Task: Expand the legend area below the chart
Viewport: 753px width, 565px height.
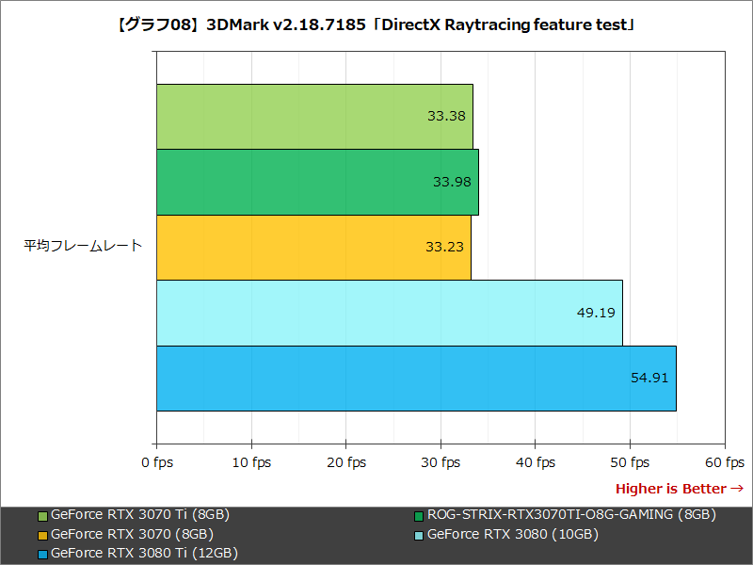Action: pyautogui.click(x=376, y=534)
